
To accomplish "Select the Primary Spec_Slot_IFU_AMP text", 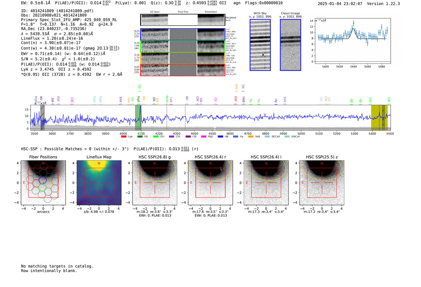I will coord(69,20).
